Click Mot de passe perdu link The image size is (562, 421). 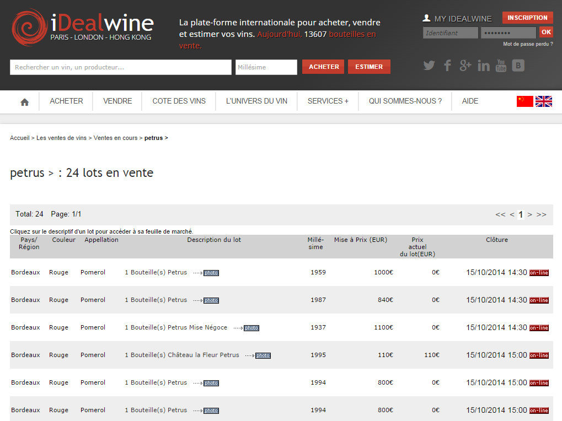[528, 44]
